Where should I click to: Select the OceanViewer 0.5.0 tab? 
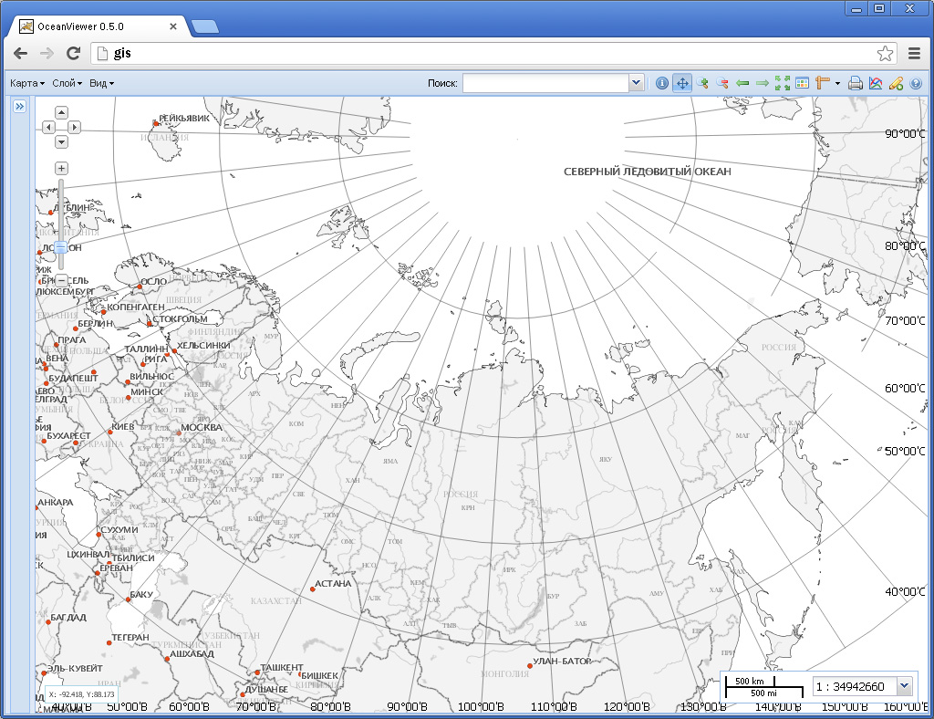[x=98, y=26]
